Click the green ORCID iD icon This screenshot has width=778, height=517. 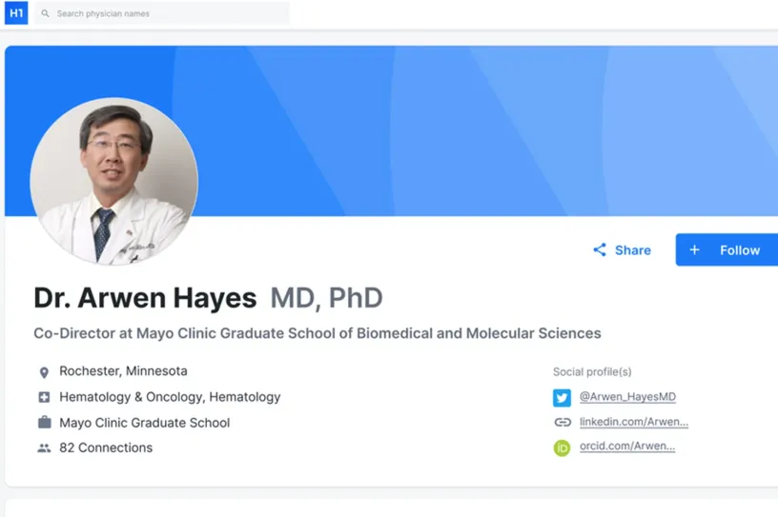(562, 448)
